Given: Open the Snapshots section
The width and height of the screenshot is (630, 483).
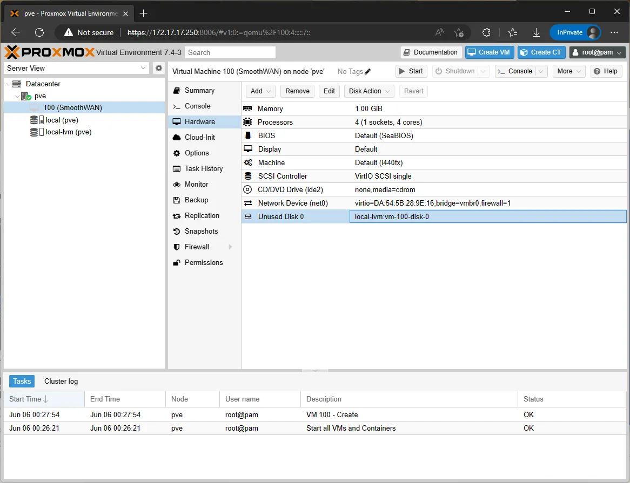Looking at the screenshot, I should click(204, 231).
